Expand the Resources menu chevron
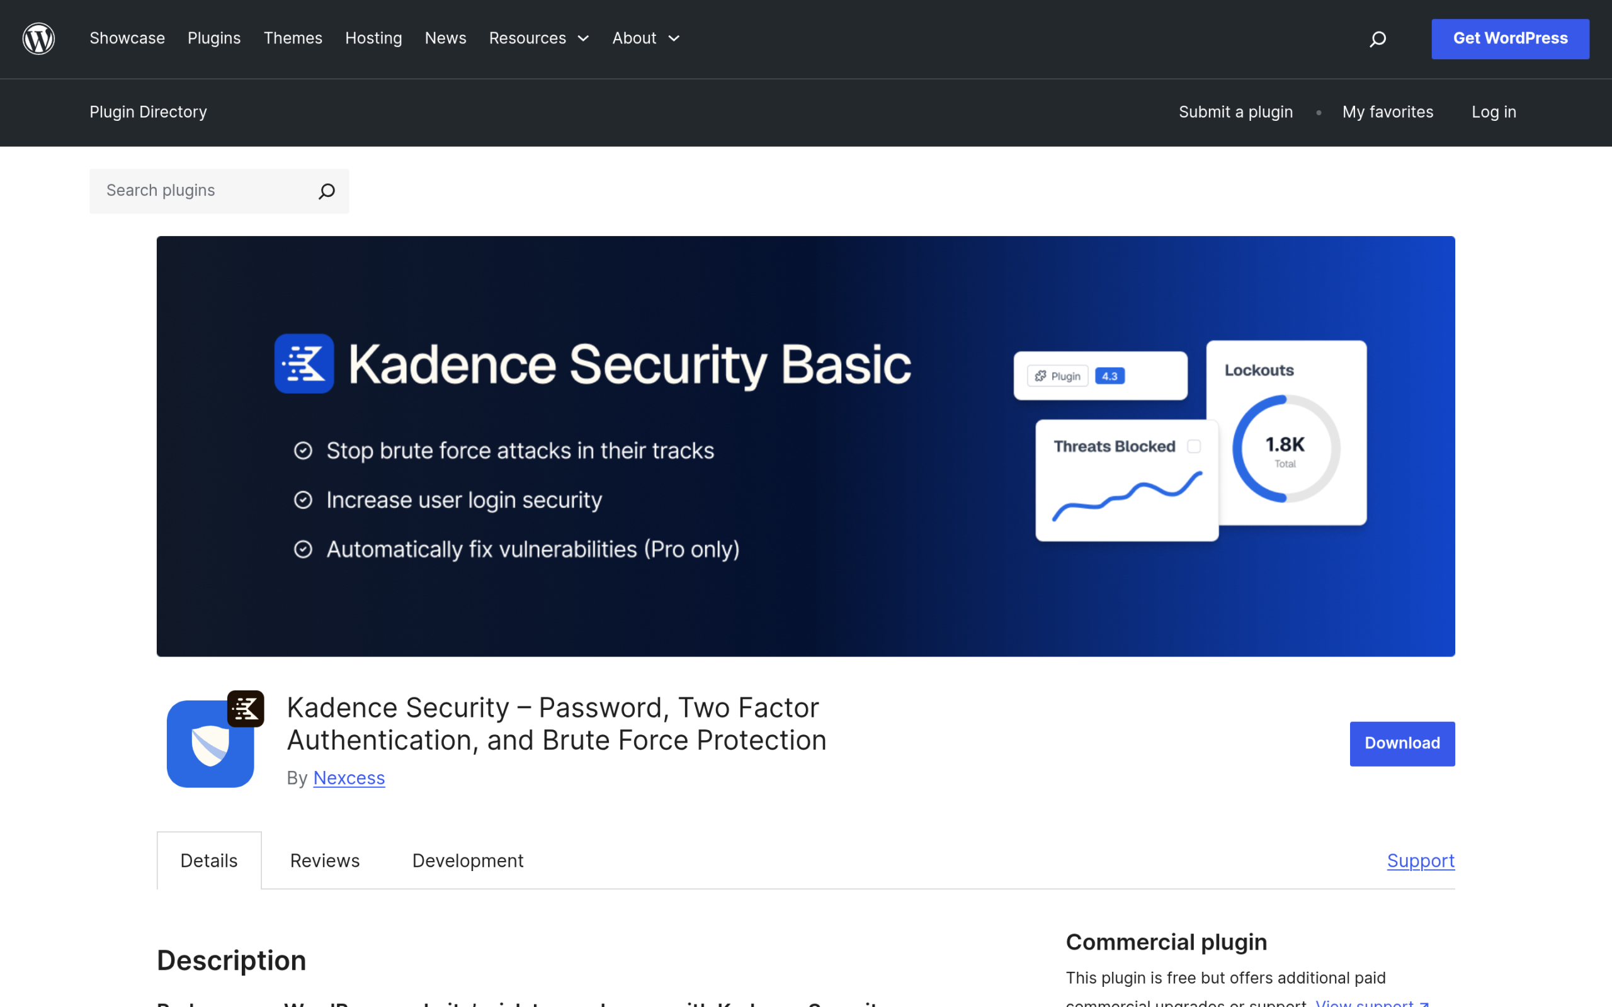 584,38
